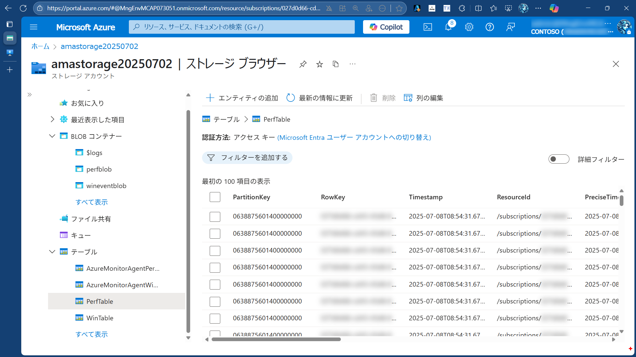Switch to Microsoft Entra ユーザー アカウント
636x357 pixels.
click(x=353, y=138)
